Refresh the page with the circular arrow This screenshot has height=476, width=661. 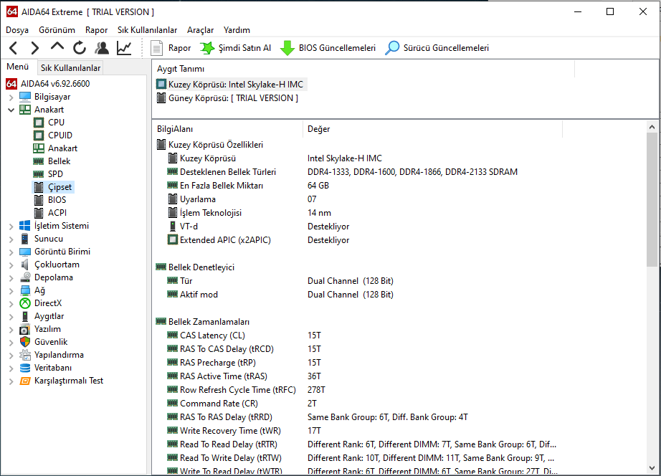[x=80, y=48]
